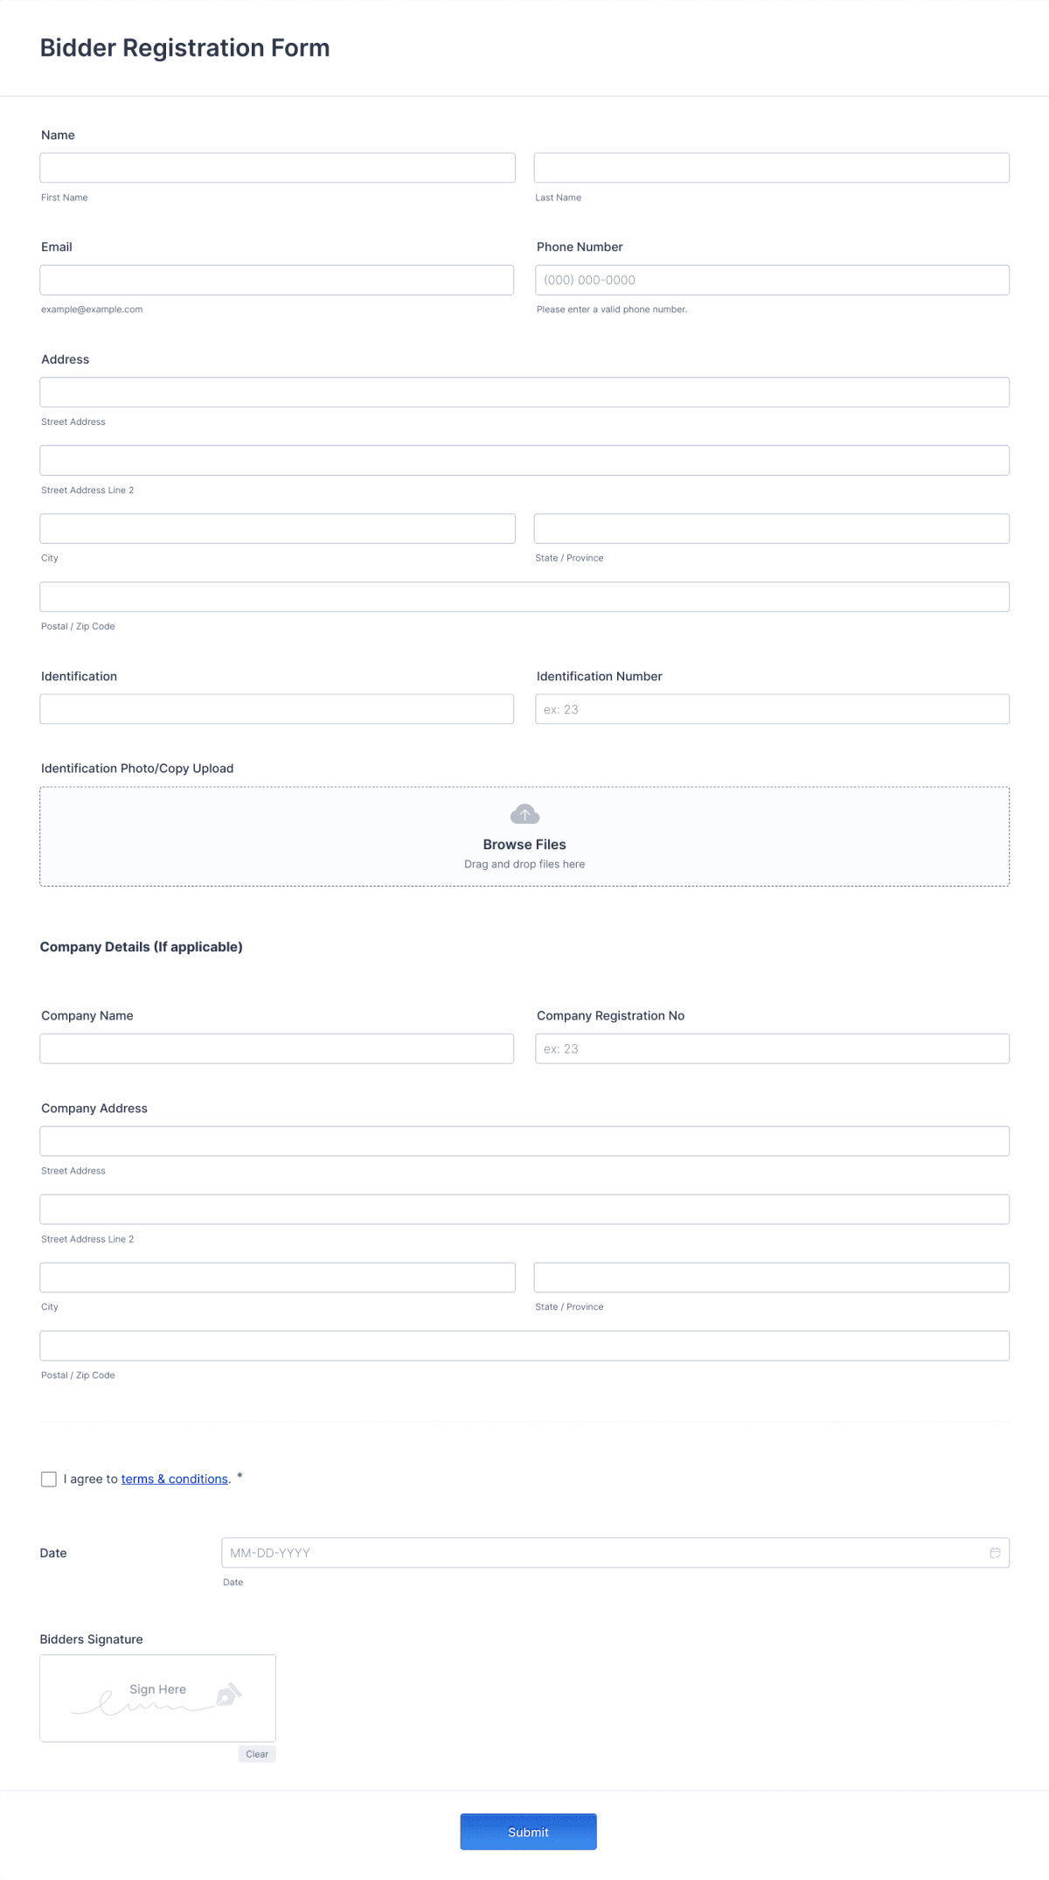Select the Identification Number field

click(x=772, y=708)
